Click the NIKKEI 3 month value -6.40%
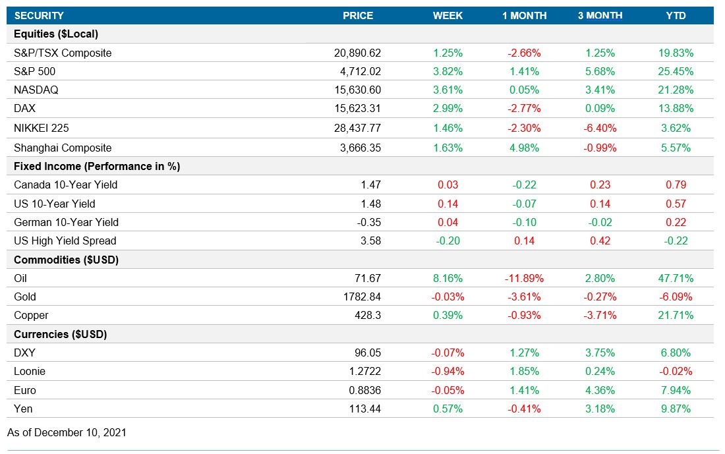This screenshot has height=454, width=725. pos(600,128)
